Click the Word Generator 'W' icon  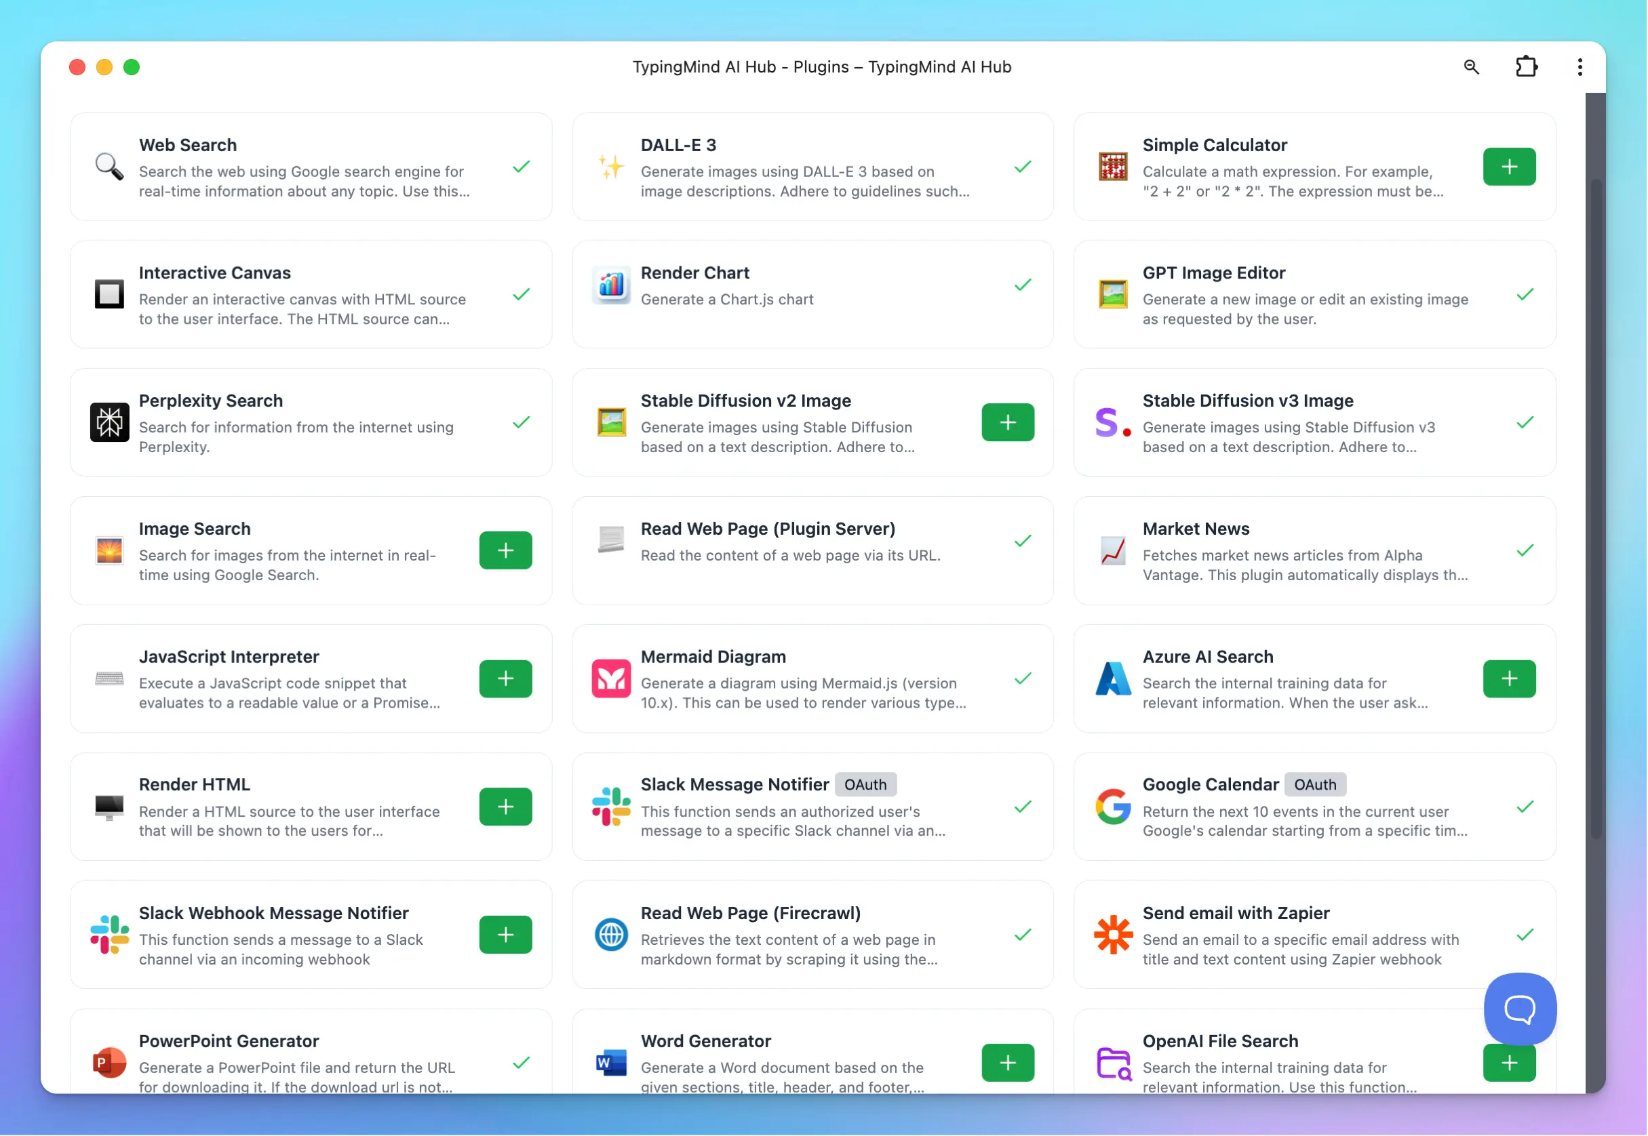pos(611,1063)
